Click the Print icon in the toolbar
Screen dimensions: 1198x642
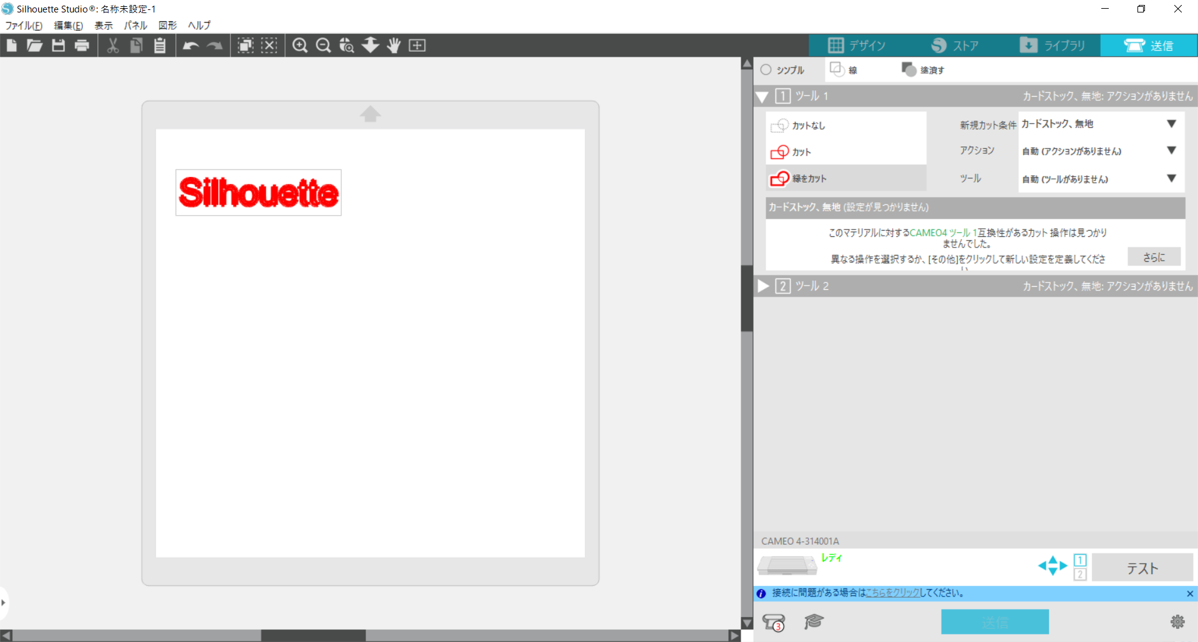82,46
